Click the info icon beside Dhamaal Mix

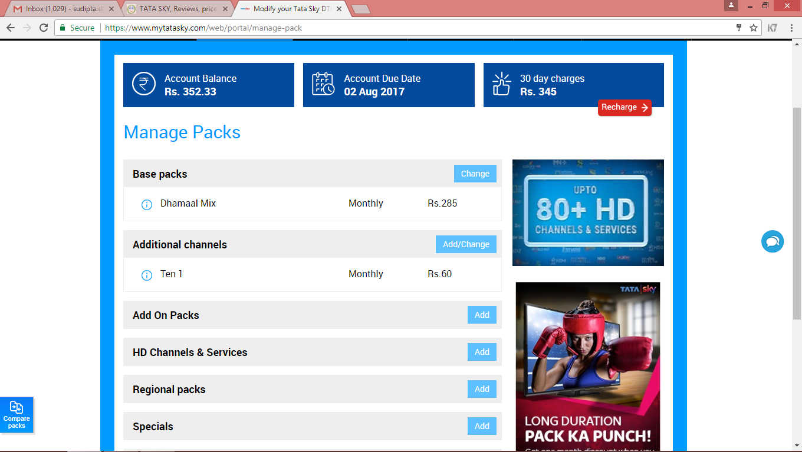[147, 205]
